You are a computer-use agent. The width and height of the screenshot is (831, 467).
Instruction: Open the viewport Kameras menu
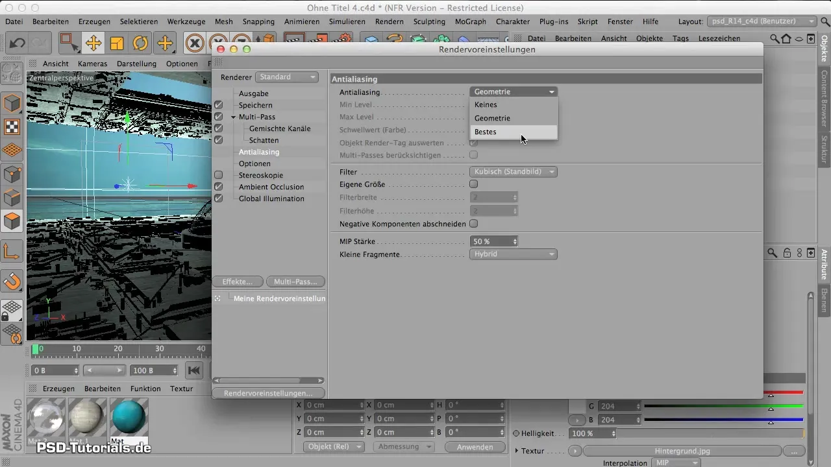pyautogui.click(x=92, y=64)
